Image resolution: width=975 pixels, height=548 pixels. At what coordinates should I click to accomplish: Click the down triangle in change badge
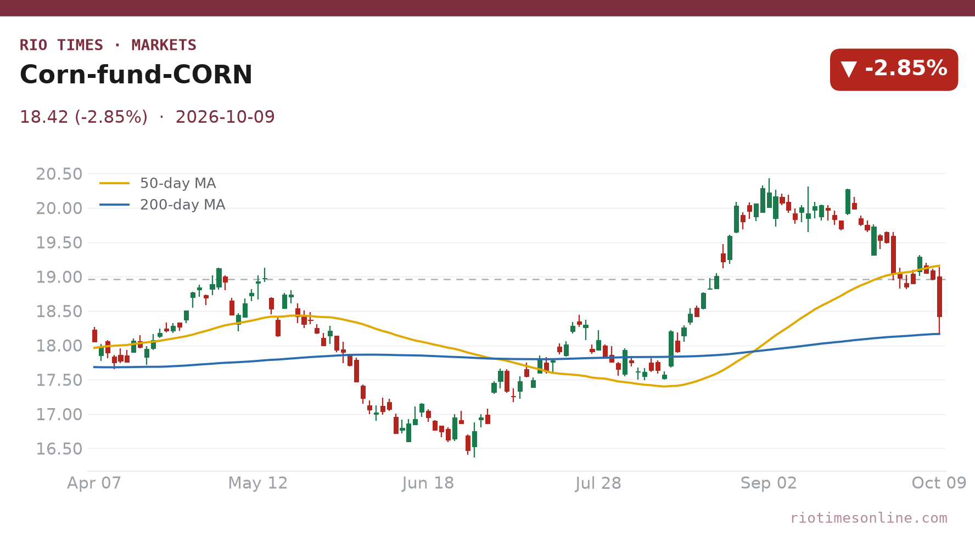[x=849, y=70]
